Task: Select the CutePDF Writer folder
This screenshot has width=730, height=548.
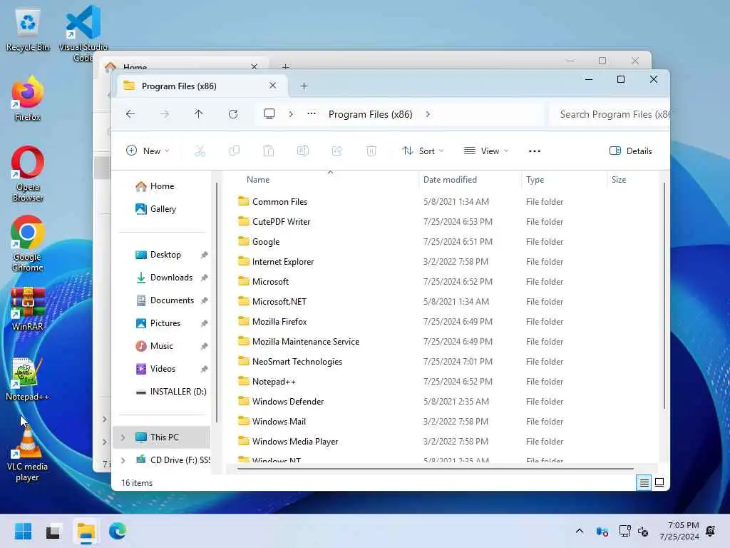Action: point(281,222)
